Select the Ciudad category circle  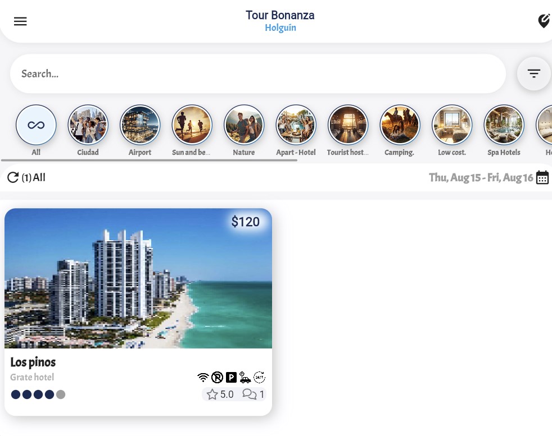[88, 125]
